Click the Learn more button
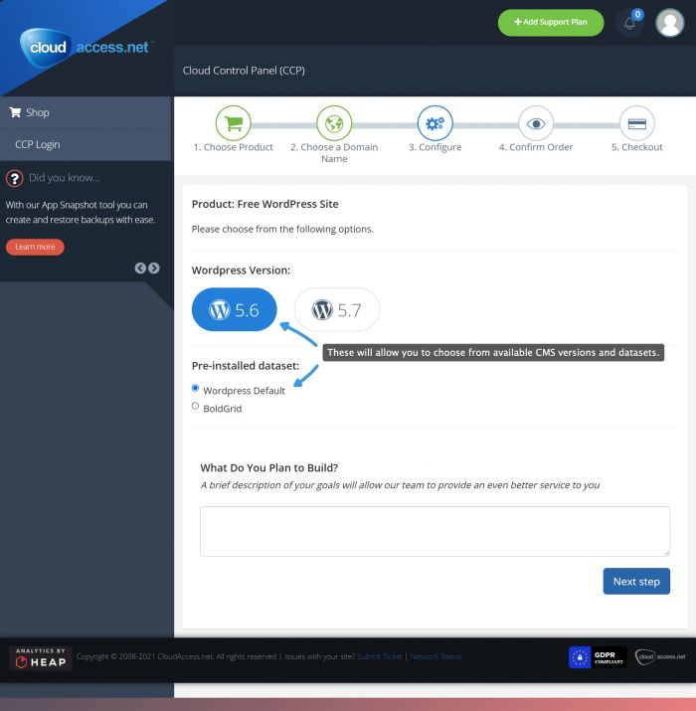The height and width of the screenshot is (711, 696). click(x=35, y=247)
